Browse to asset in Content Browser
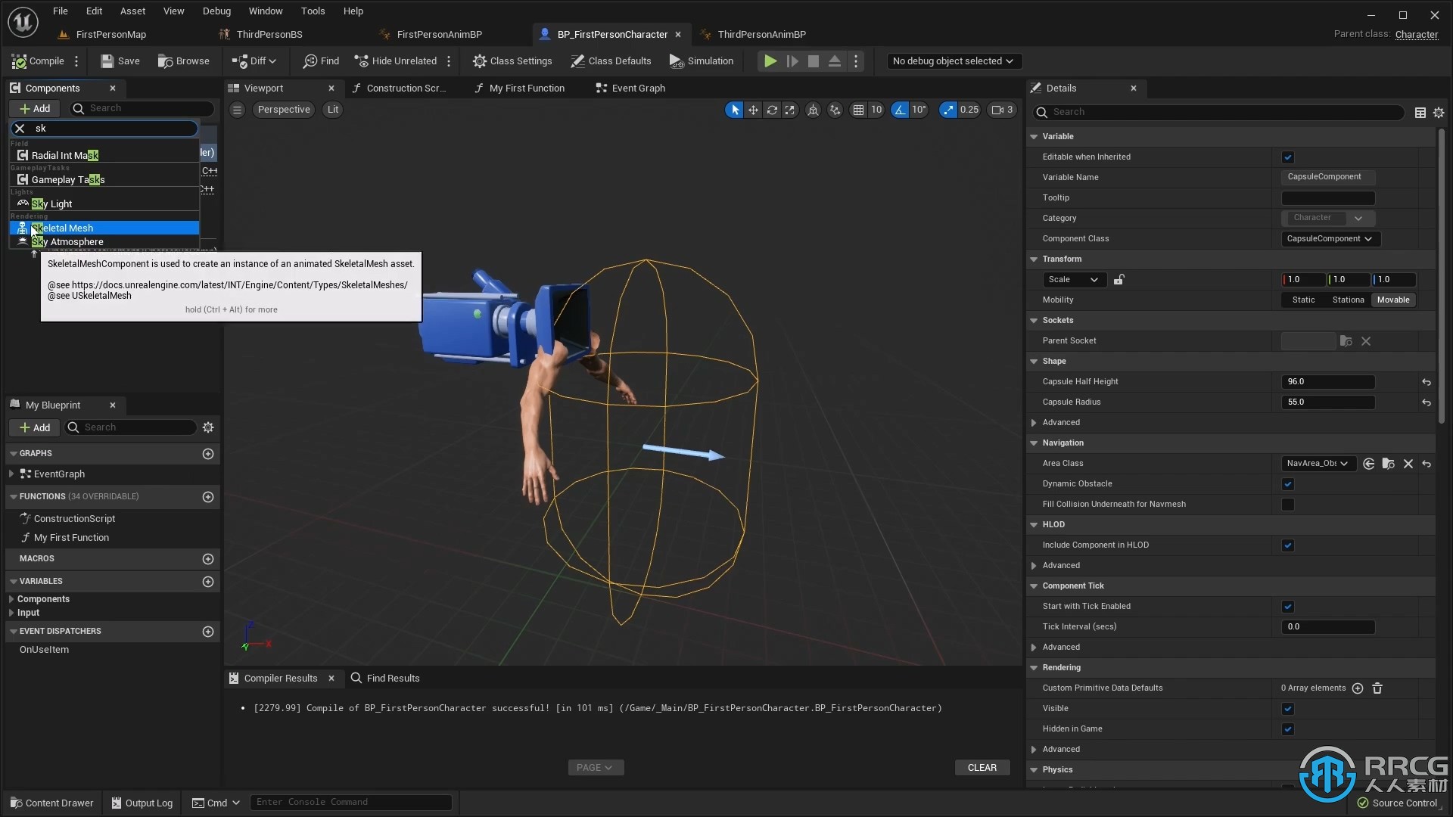Image resolution: width=1453 pixels, height=817 pixels. tap(183, 61)
